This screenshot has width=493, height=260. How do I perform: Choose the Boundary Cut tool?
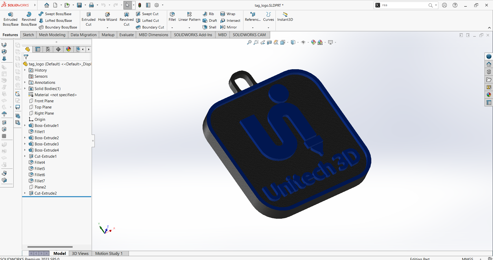150,27
